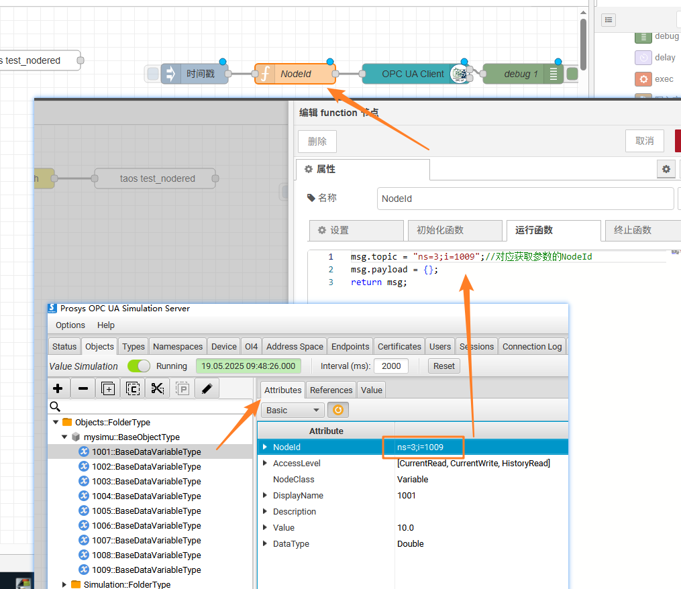The image size is (681, 589).
Task: Click the Interval (ms) input field
Action: point(391,366)
